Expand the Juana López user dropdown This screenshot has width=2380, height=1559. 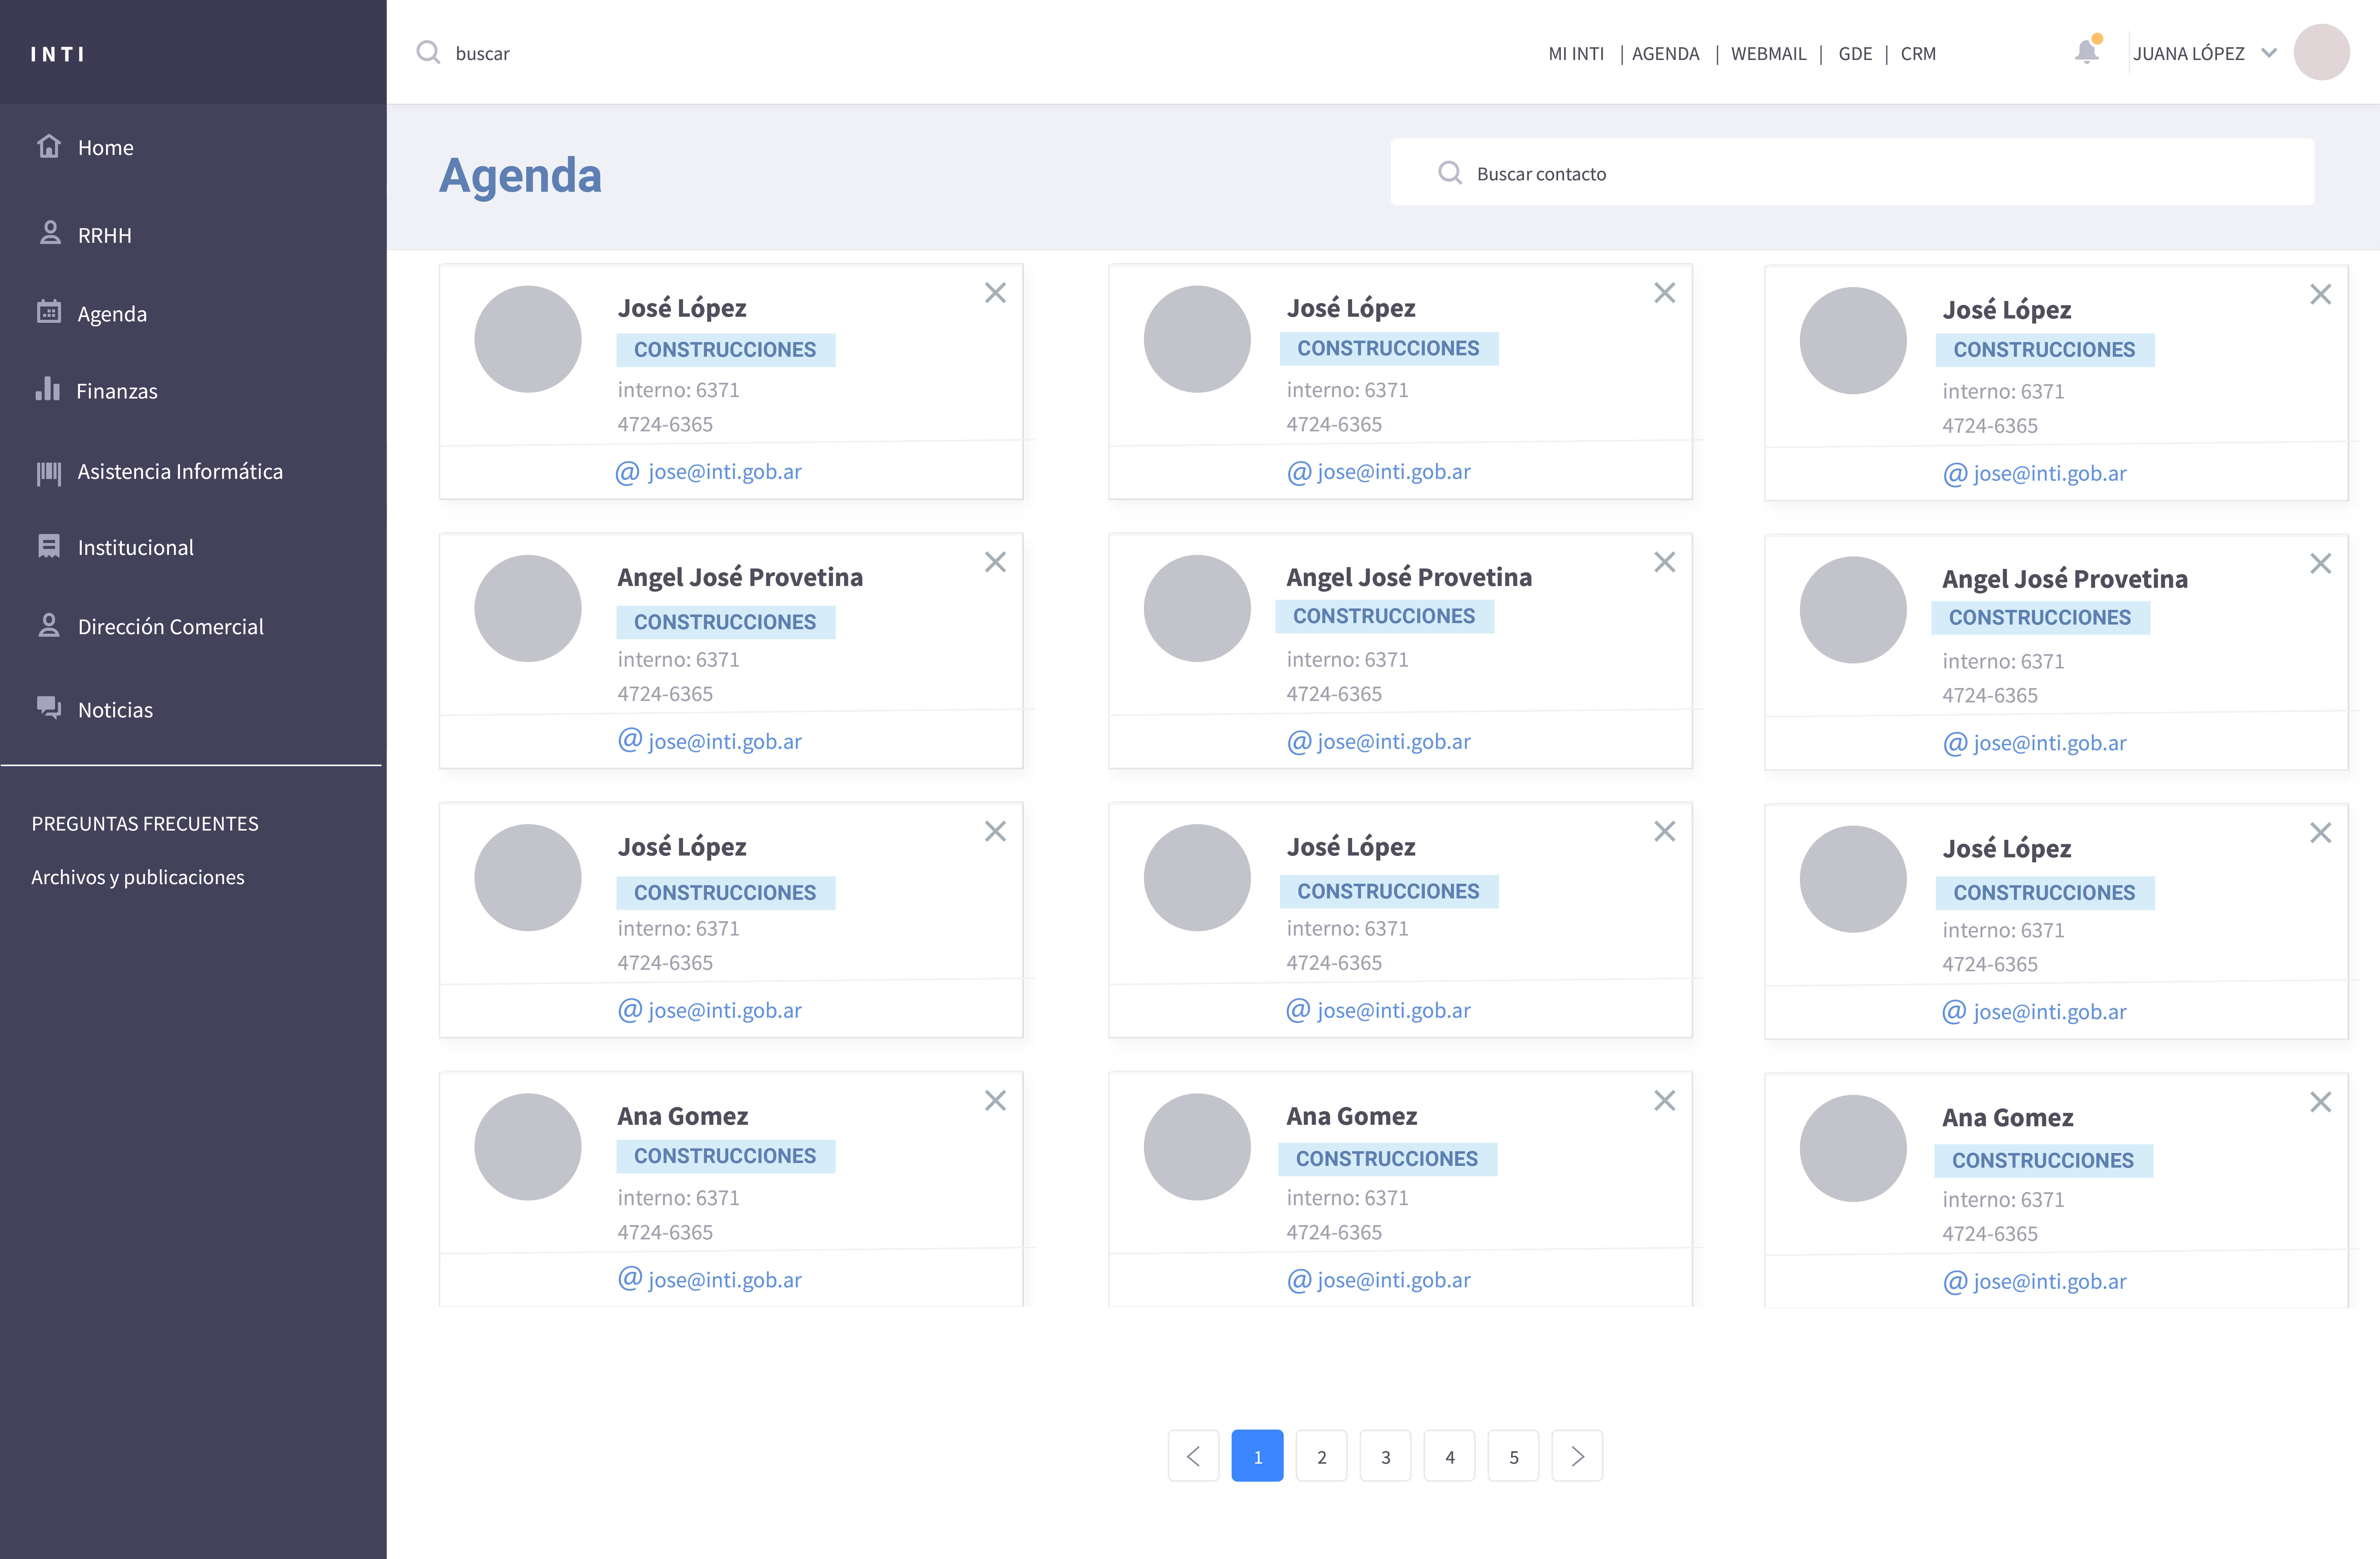click(2269, 53)
